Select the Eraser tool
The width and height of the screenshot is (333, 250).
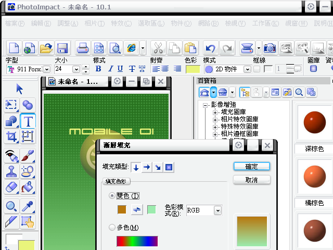tap(11, 187)
